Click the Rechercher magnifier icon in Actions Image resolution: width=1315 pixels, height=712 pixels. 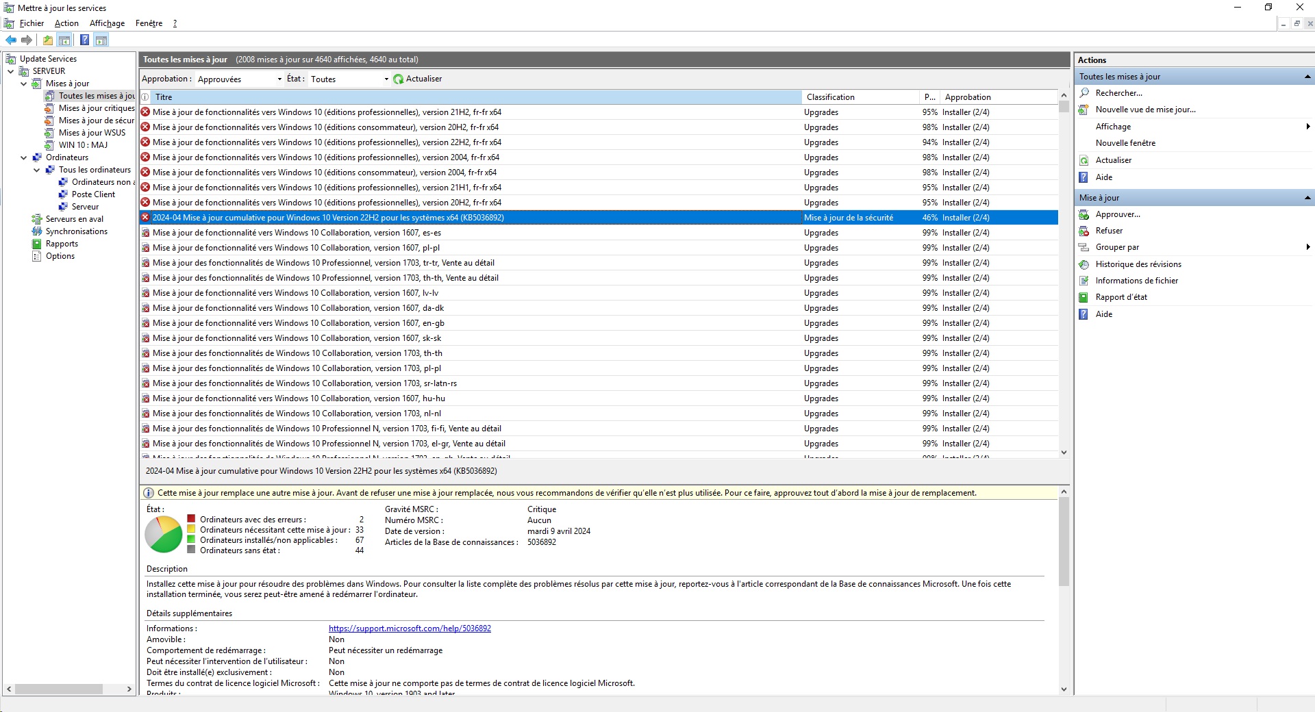(x=1084, y=93)
